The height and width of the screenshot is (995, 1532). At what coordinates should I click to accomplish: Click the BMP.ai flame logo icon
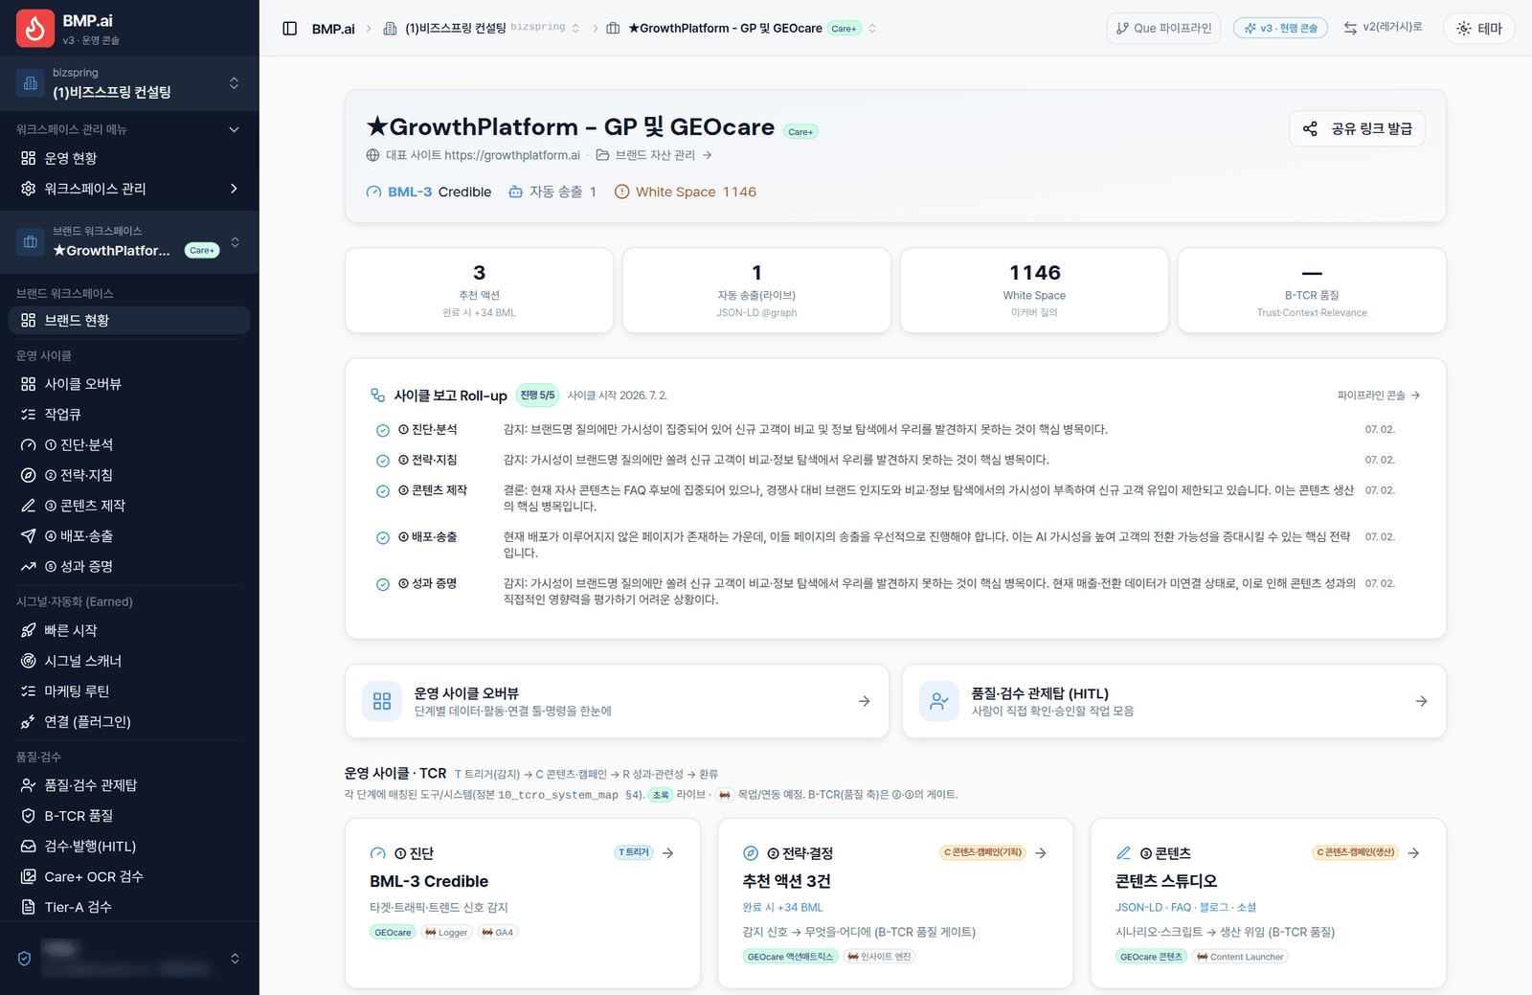click(x=34, y=29)
